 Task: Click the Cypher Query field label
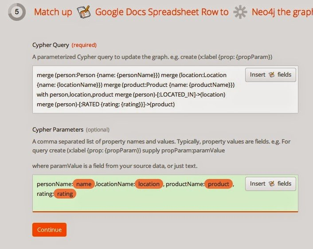click(51, 45)
